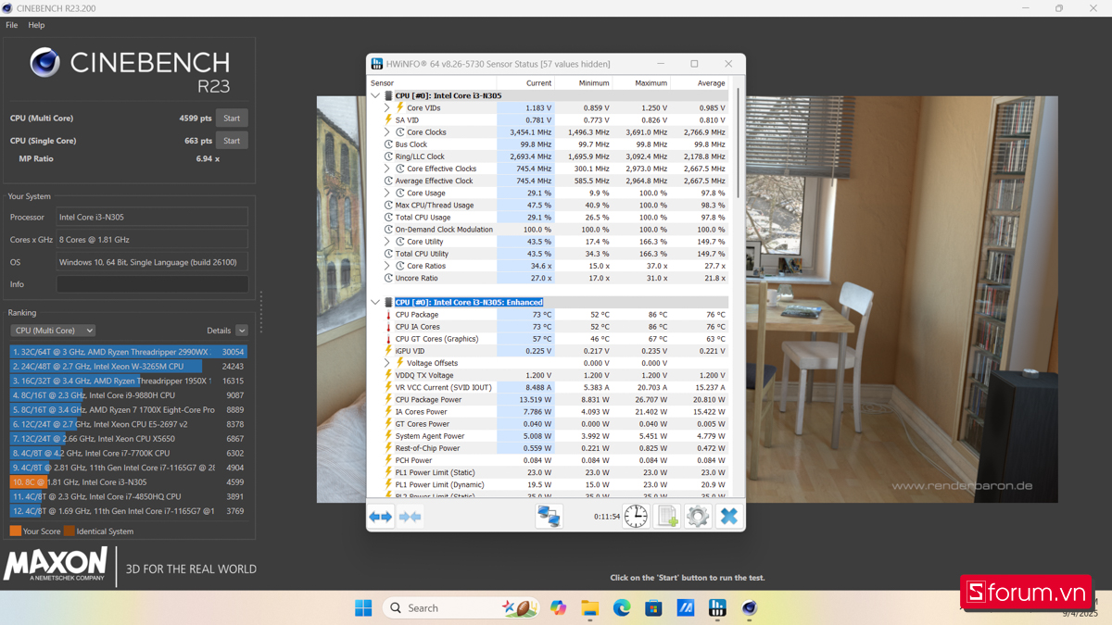Image resolution: width=1112 pixels, height=625 pixels.
Task: Select the SA VID sensor row
Action: 549,120
